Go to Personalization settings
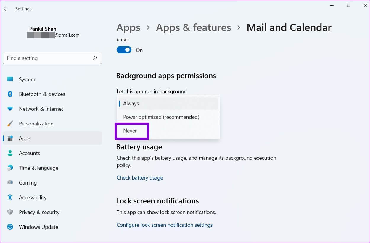Image resolution: width=370 pixels, height=243 pixels. click(x=52, y=124)
